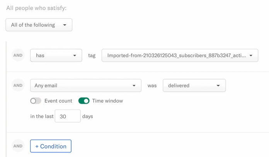
Task: Click the caret arrow in the 'has' selector
Action: [75, 56]
